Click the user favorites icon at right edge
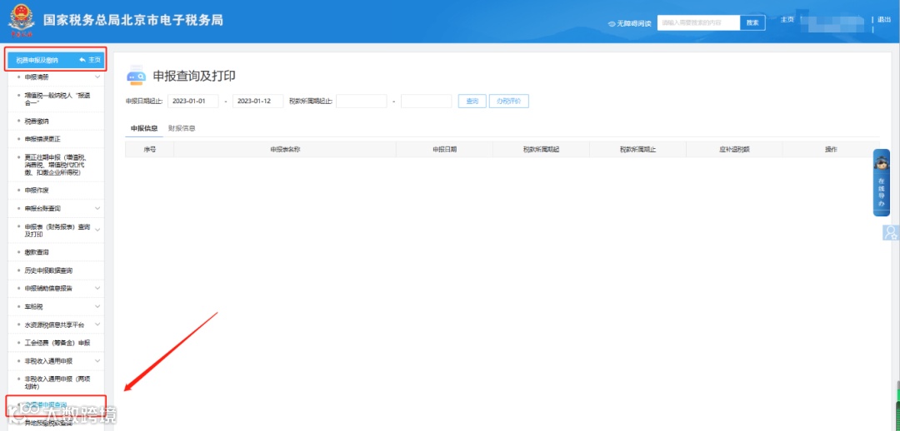Screen dimensions: 900x431 pyautogui.click(x=891, y=232)
